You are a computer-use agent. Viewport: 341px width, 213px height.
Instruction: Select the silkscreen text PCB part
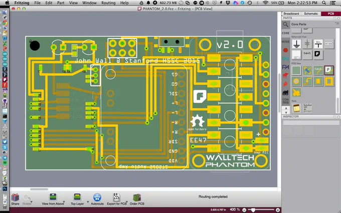click(318, 71)
